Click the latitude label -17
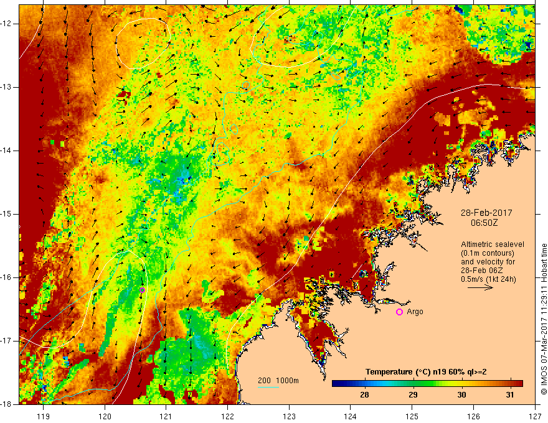The height and width of the screenshot is (423, 548). 6,341
